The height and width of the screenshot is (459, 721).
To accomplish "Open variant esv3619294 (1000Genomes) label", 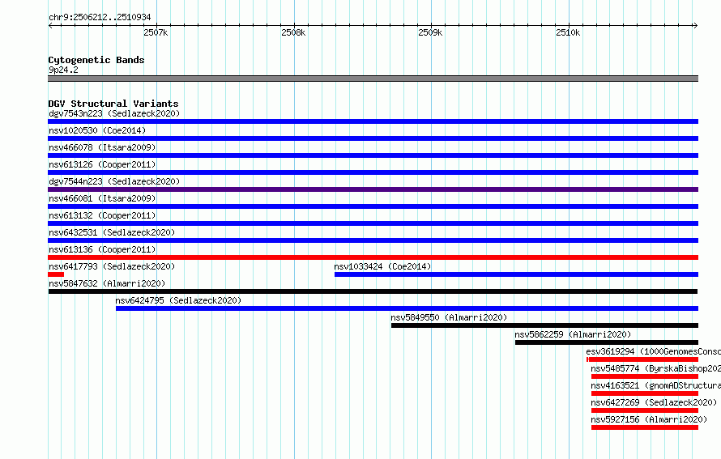I will pos(654,351).
